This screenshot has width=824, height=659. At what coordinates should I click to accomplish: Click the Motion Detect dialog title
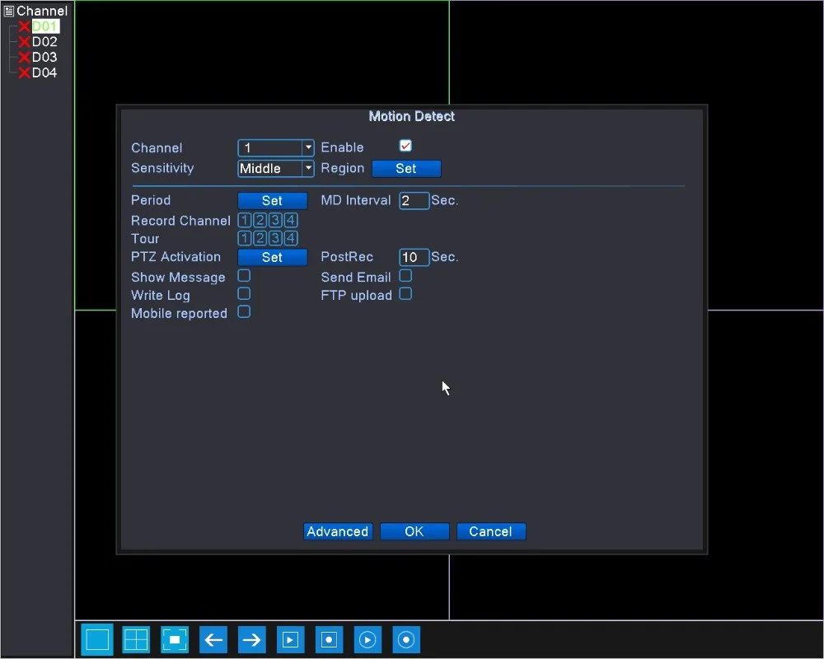pyautogui.click(x=411, y=116)
